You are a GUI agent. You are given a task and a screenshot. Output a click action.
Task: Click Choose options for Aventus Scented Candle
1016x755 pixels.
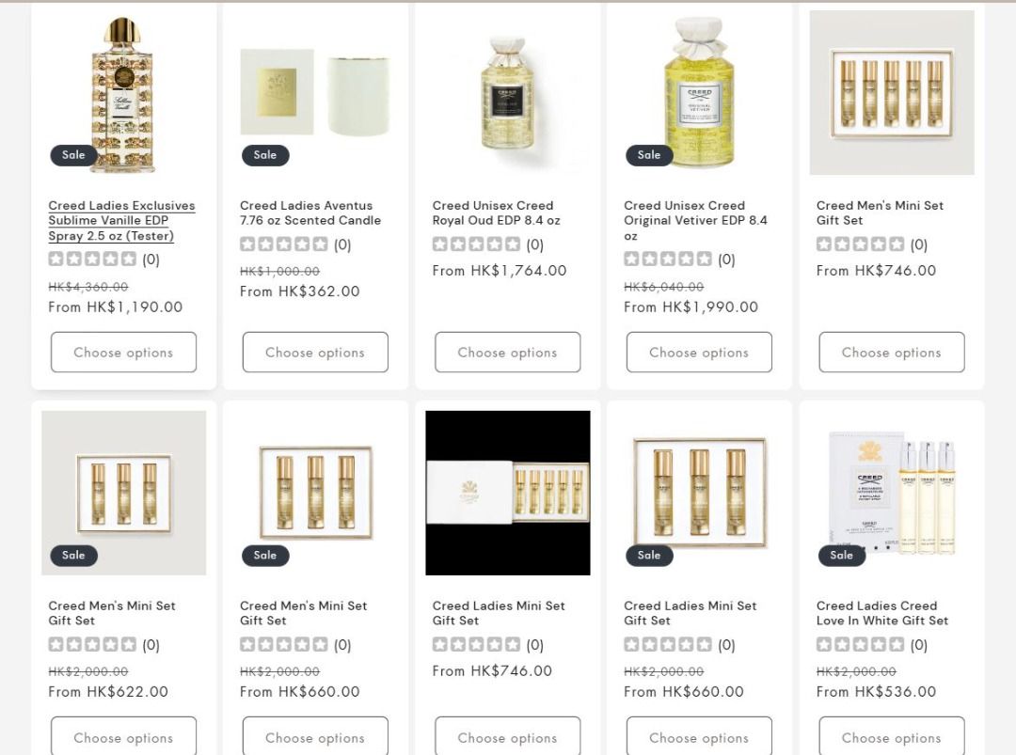(x=315, y=353)
